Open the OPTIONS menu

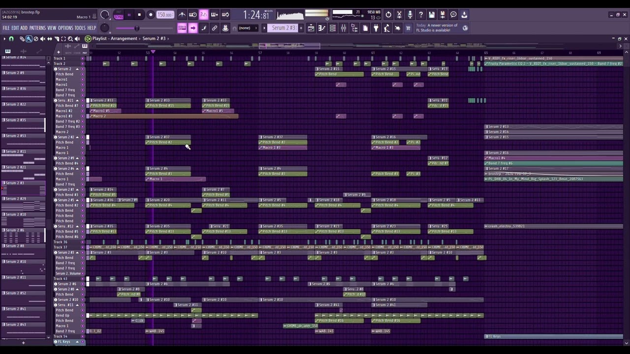65,28
